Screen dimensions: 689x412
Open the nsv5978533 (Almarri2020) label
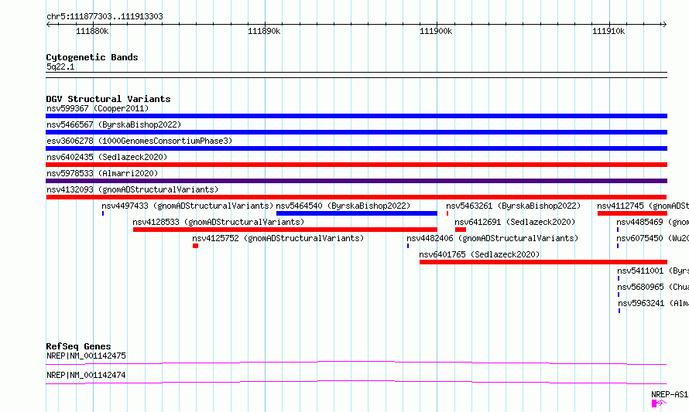coord(102,173)
